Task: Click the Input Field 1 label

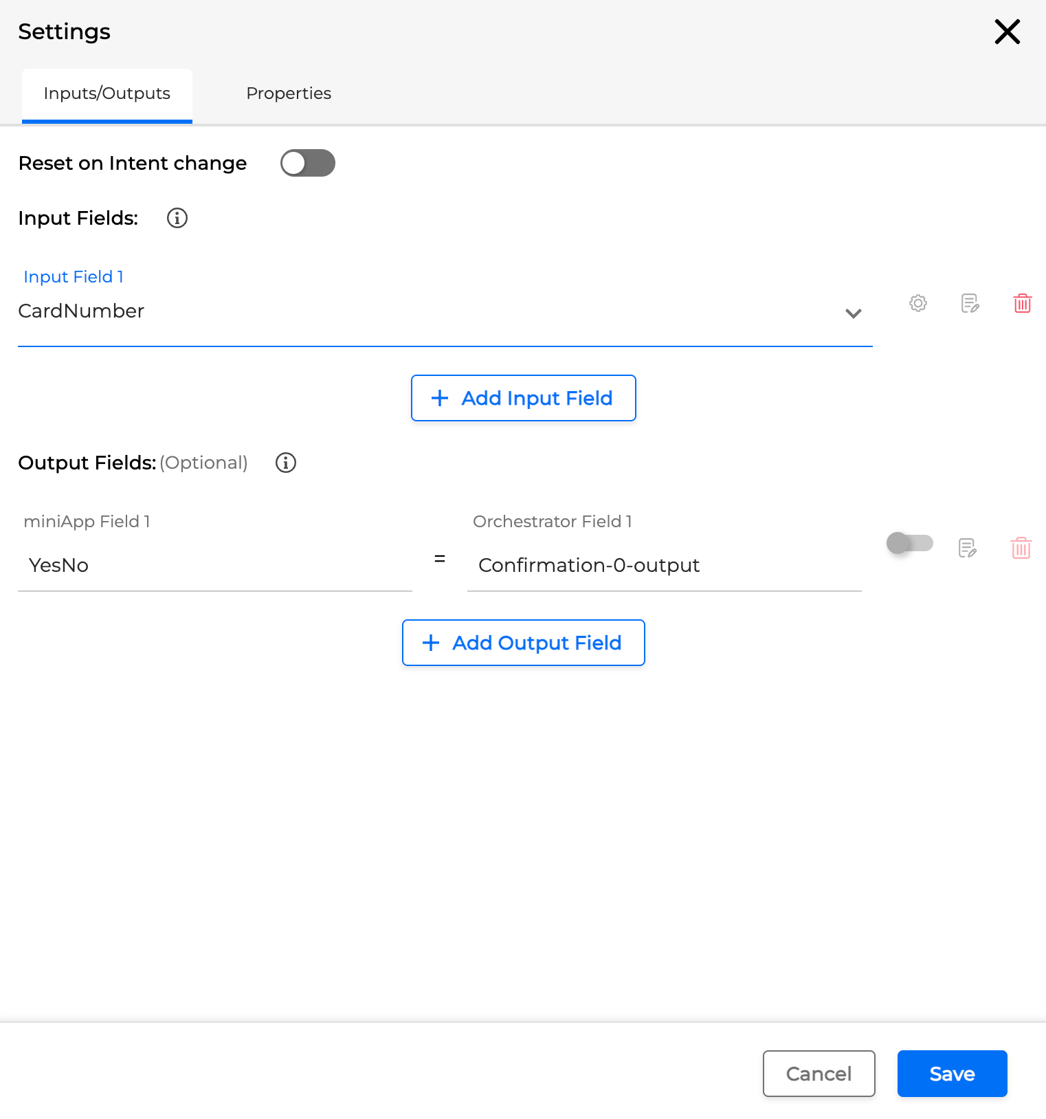Action: 74,277
